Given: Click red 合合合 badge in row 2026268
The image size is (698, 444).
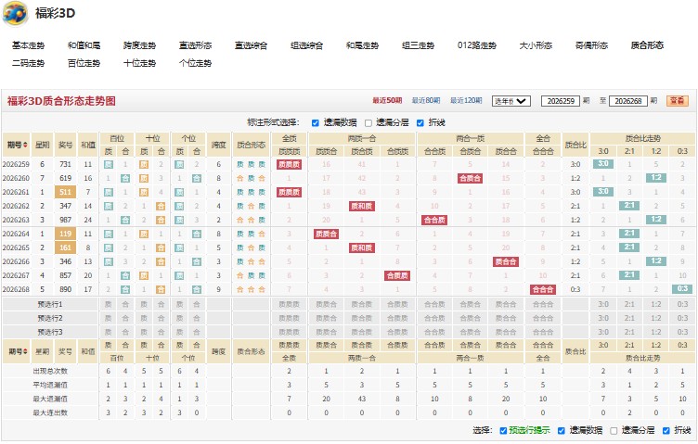Looking at the screenshot, I should [x=543, y=289].
